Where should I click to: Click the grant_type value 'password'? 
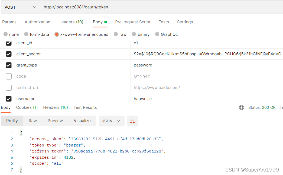(143, 65)
